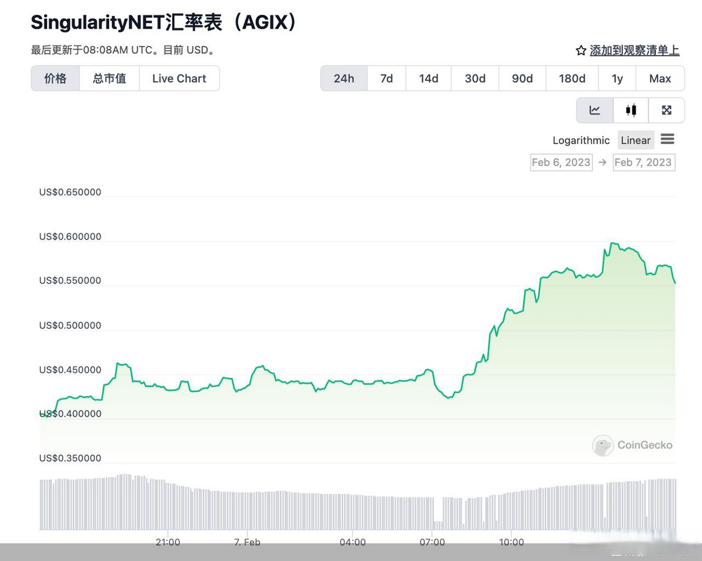The image size is (702, 561).
Task: Activate the 24h range toggle
Action: click(344, 78)
